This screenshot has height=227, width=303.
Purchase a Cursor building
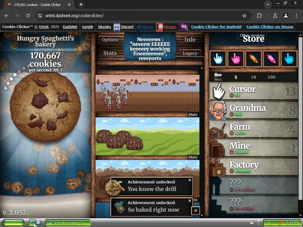tap(254, 91)
